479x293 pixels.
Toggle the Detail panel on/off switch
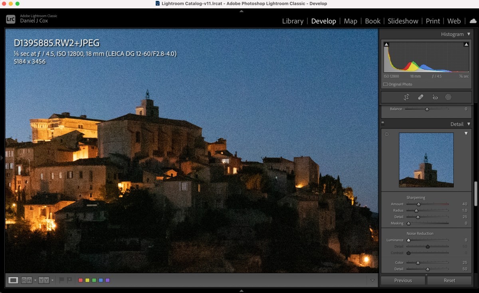pos(383,123)
